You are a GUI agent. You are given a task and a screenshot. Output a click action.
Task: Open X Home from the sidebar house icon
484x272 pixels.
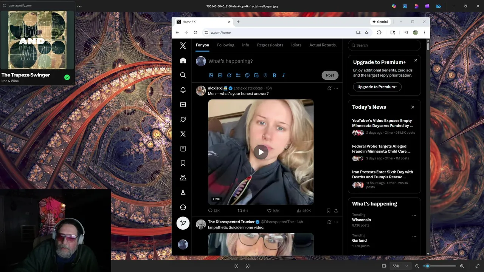(183, 60)
